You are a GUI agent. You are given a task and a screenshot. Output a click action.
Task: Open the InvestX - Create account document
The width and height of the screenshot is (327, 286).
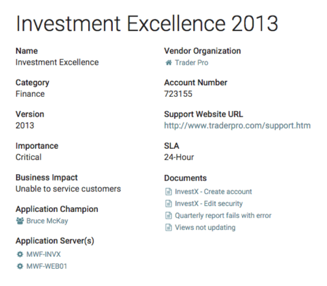(x=213, y=192)
